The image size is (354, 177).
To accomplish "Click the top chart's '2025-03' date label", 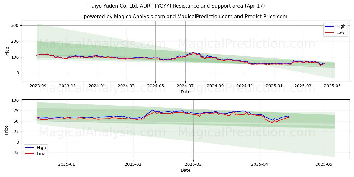I will point(303,86).
